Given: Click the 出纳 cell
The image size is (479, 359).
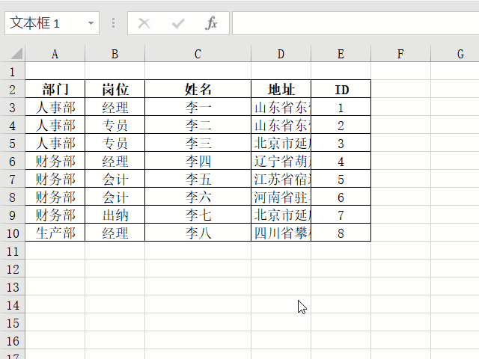Looking at the screenshot, I should 115,215.
